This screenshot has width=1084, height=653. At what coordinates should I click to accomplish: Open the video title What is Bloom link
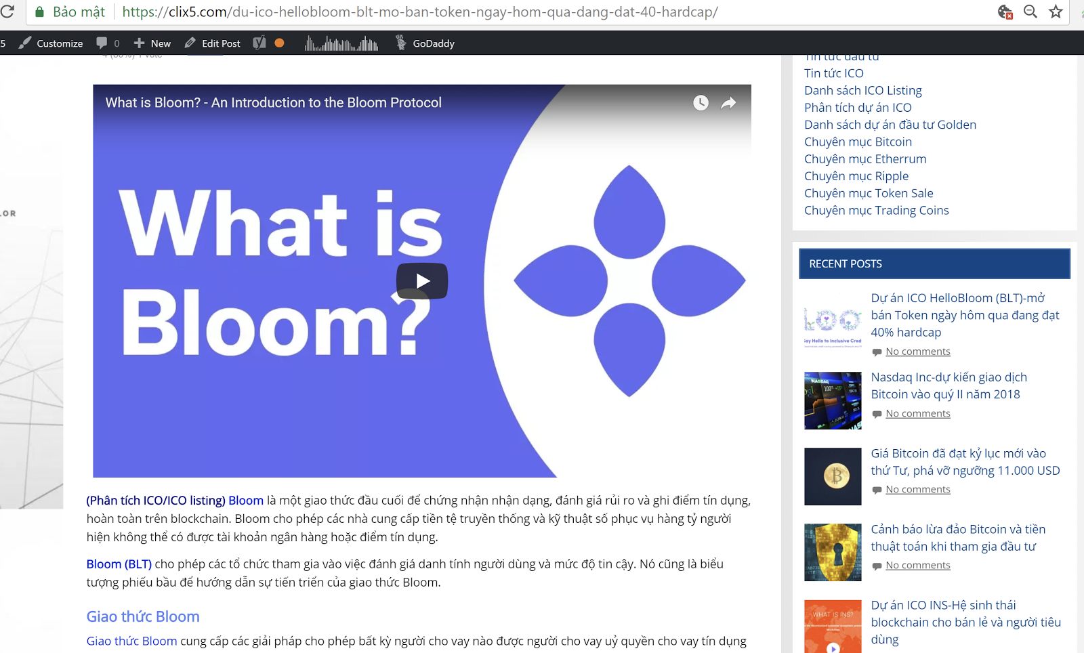click(273, 102)
